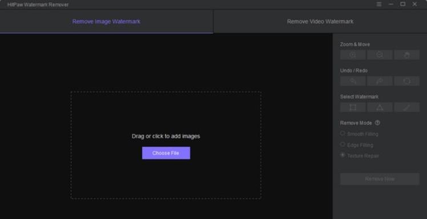
Task: Select the rectangle marquee watermark tool
Action: click(353, 107)
